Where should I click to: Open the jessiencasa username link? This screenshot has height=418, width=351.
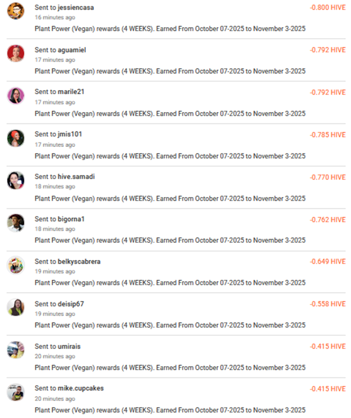point(76,8)
